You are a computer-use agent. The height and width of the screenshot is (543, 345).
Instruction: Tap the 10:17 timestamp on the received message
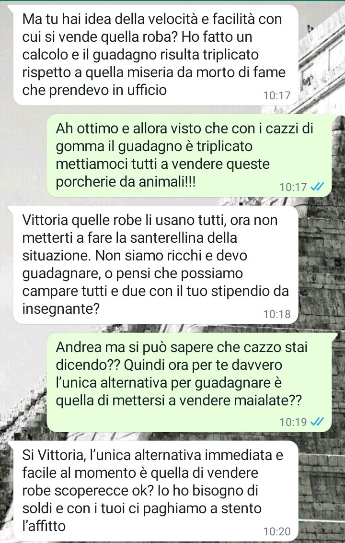pos(277,95)
